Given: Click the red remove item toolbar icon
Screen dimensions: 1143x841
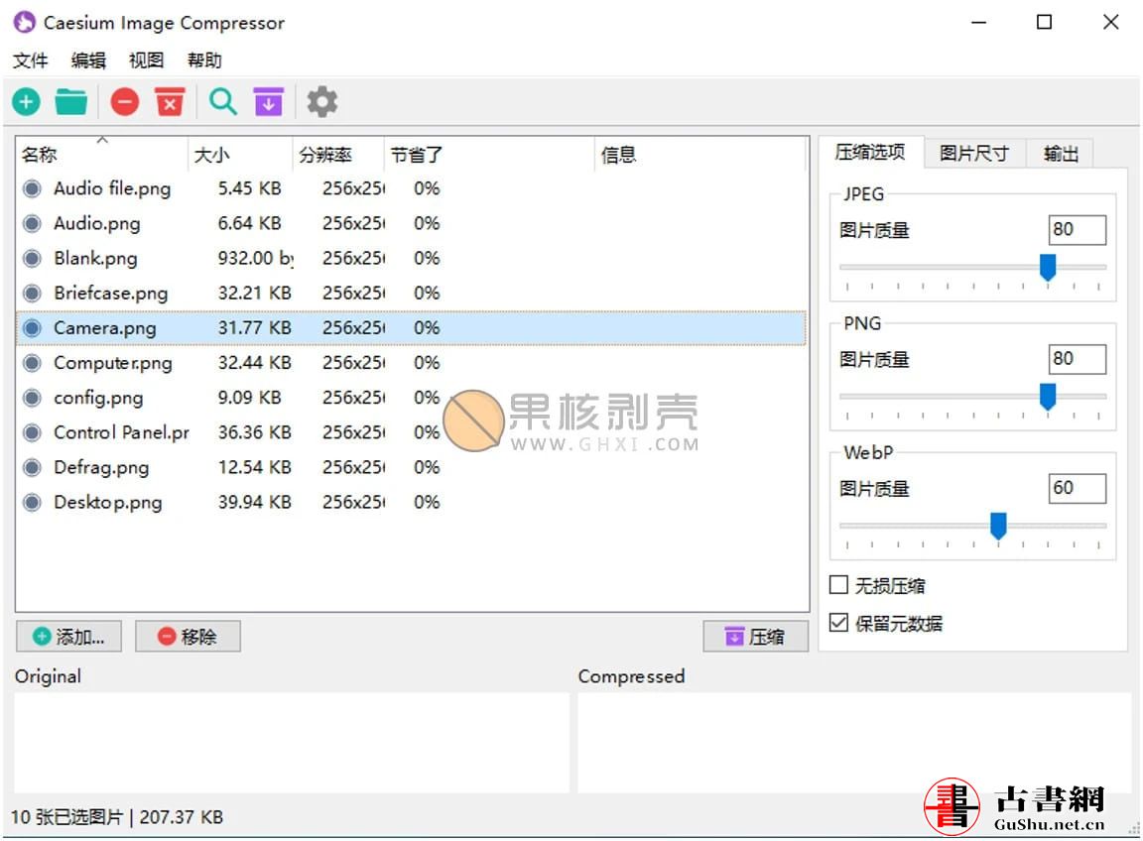Looking at the screenshot, I should (124, 101).
